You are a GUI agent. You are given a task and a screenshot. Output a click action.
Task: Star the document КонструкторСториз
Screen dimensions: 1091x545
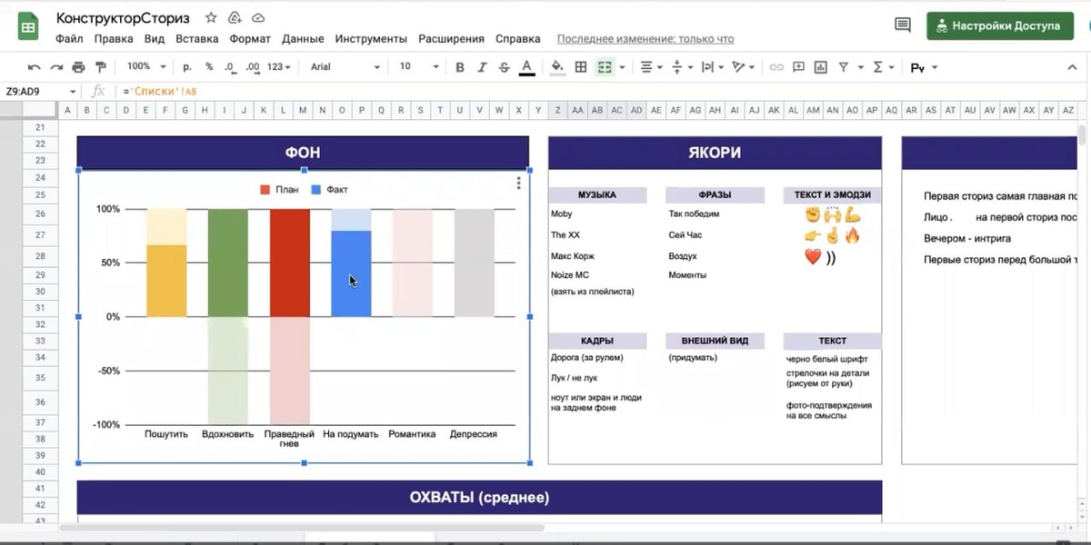coord(211,17)
